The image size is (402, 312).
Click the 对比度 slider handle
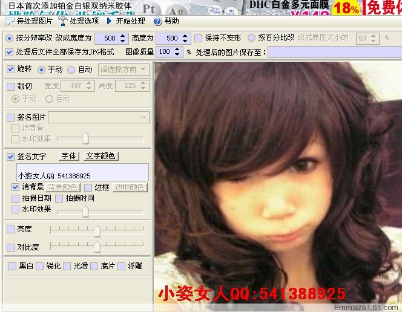pos(97,247)
